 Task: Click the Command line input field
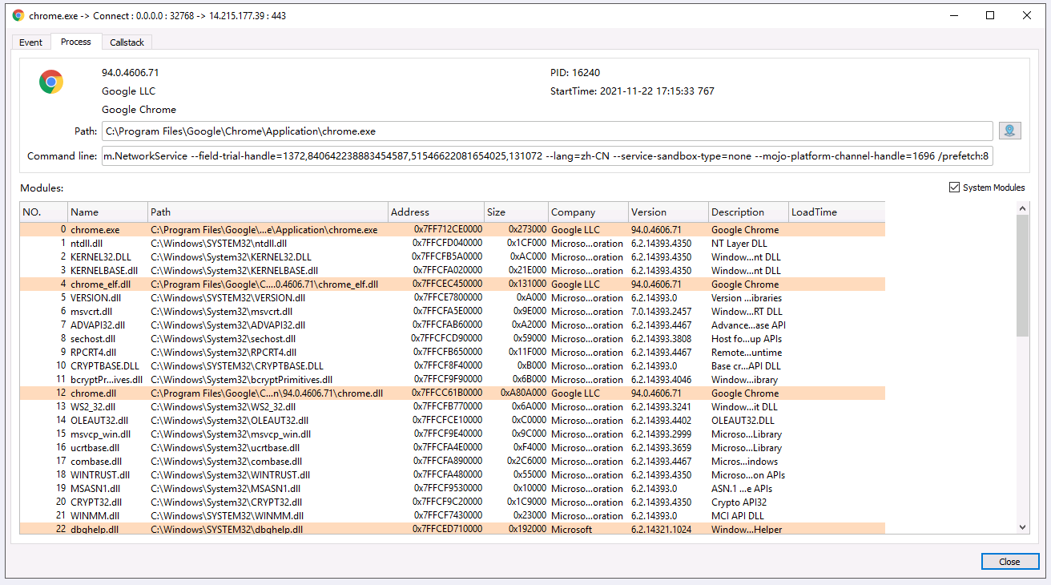click(547, 156)
